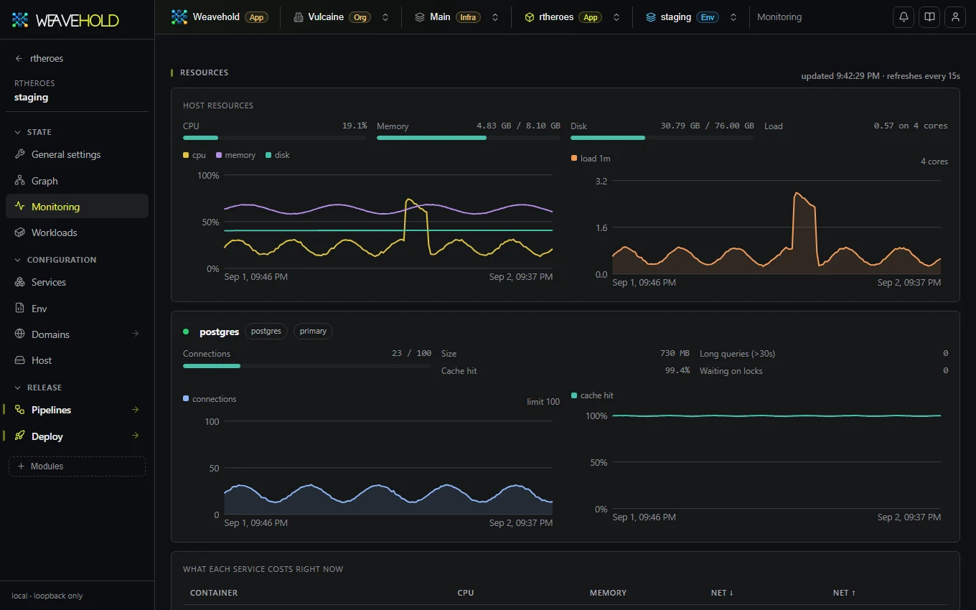Toggle the connections legend entry
The image size is (976, 610).
(210, 399)
